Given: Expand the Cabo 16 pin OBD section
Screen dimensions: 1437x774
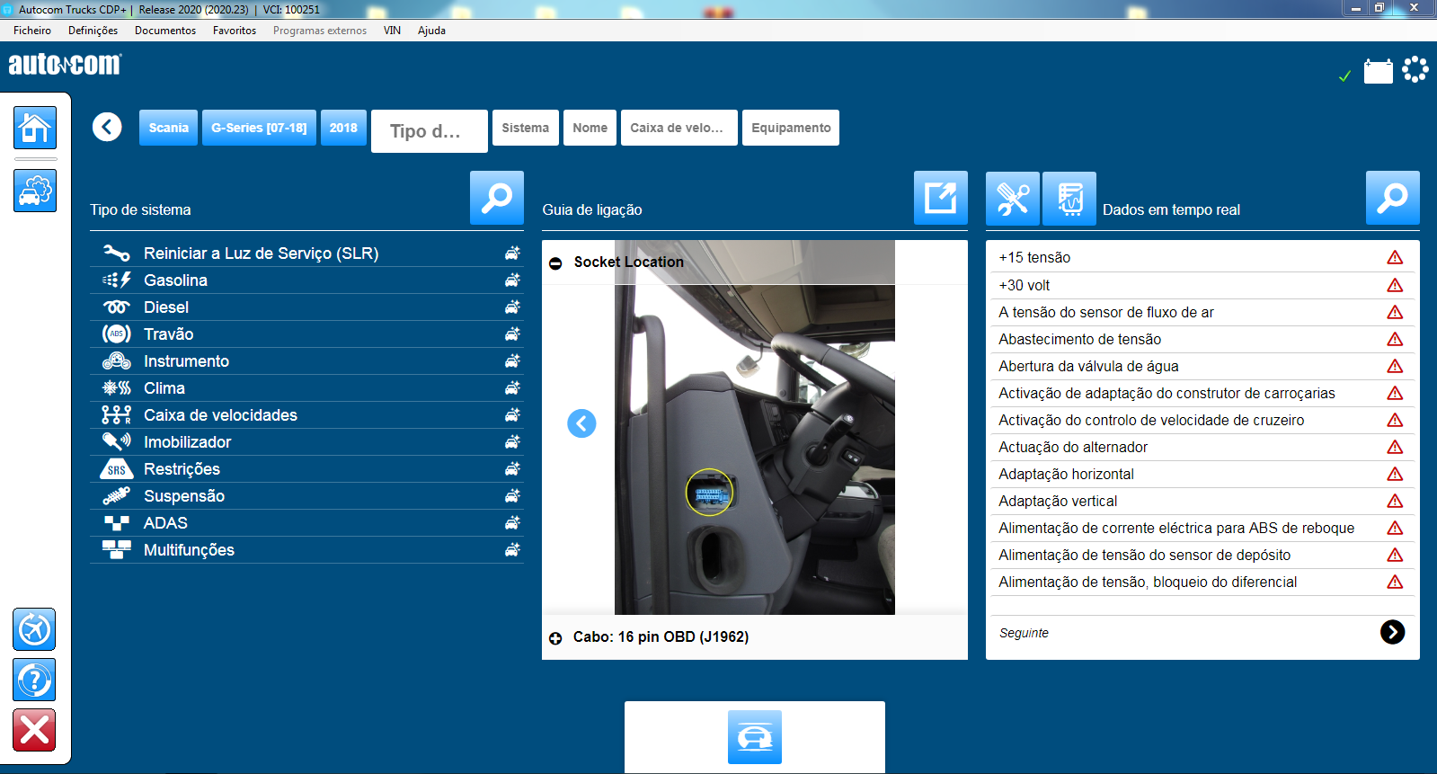Looking at the screenshot, I should coord(555,637).
